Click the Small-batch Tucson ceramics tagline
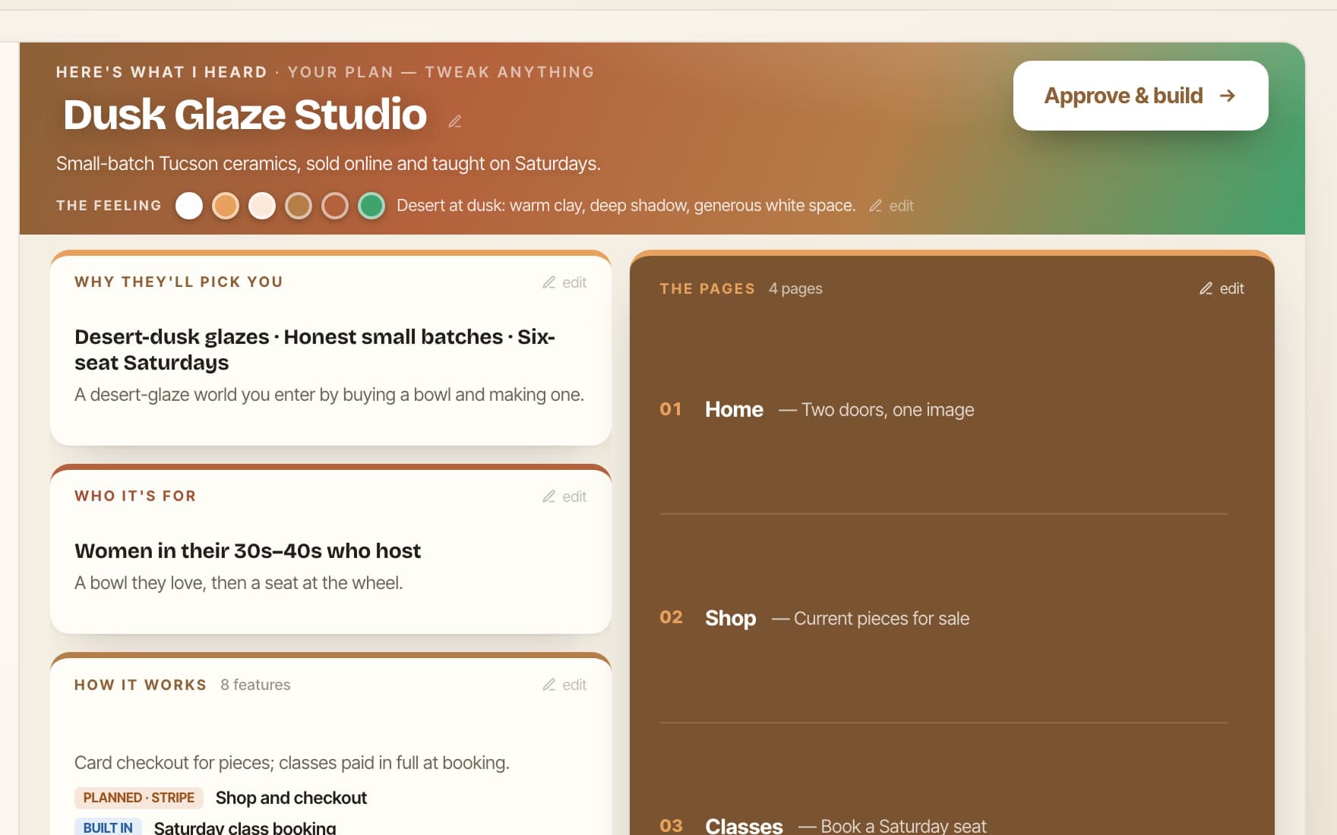 [x=328, y=164]
